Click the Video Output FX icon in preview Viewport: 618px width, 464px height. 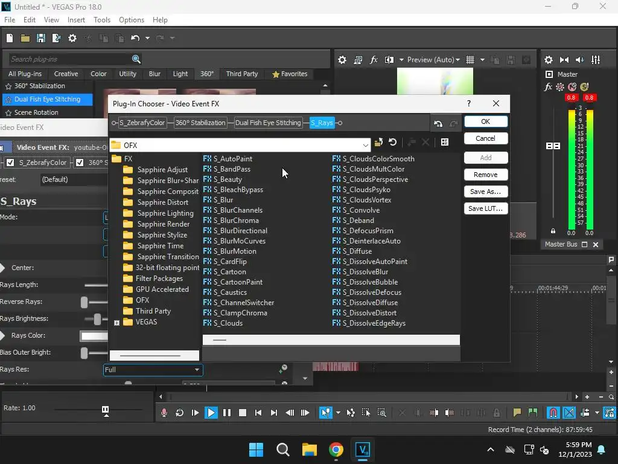(374, 60)
